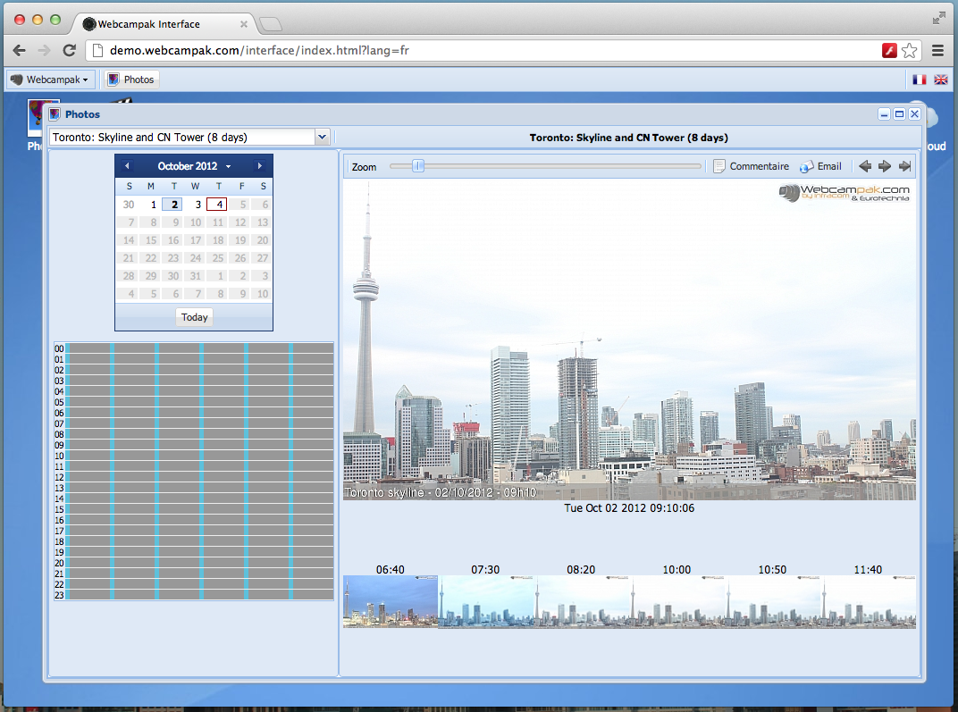Show the previous photo with left arrow
This screenshot has width=958, height=712.
click(864, 166)
